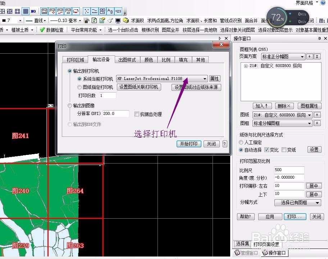Click the help icon at top right
Screen dimensions: 328x259
(x=323, y=3)
